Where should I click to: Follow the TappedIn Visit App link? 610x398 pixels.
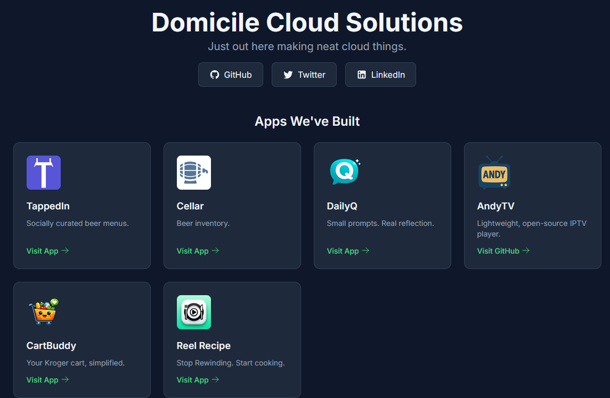click(47, 251)
